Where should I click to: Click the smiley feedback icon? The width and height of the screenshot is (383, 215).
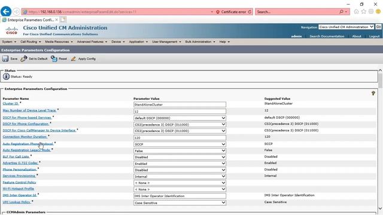tap(378, 11)
